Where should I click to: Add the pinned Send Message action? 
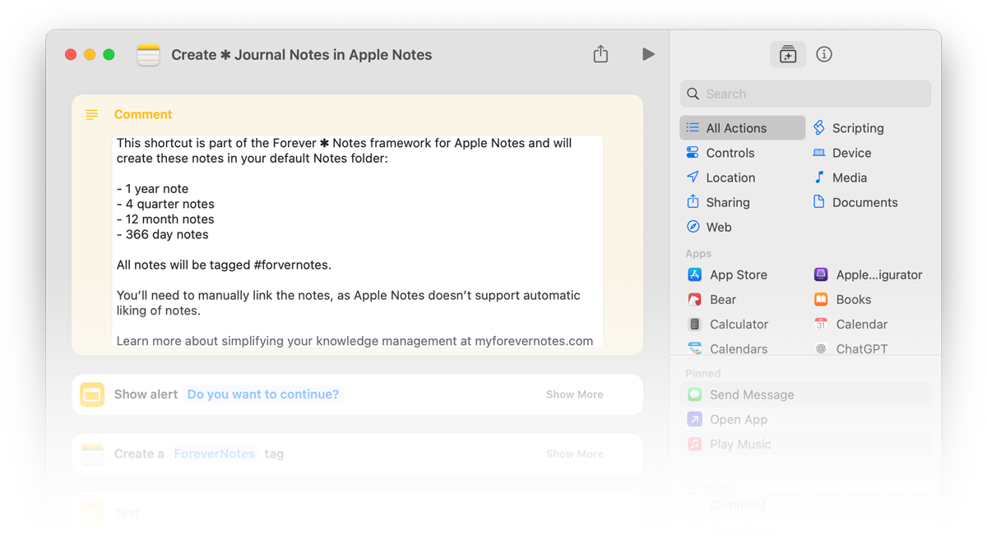(806, 395)
